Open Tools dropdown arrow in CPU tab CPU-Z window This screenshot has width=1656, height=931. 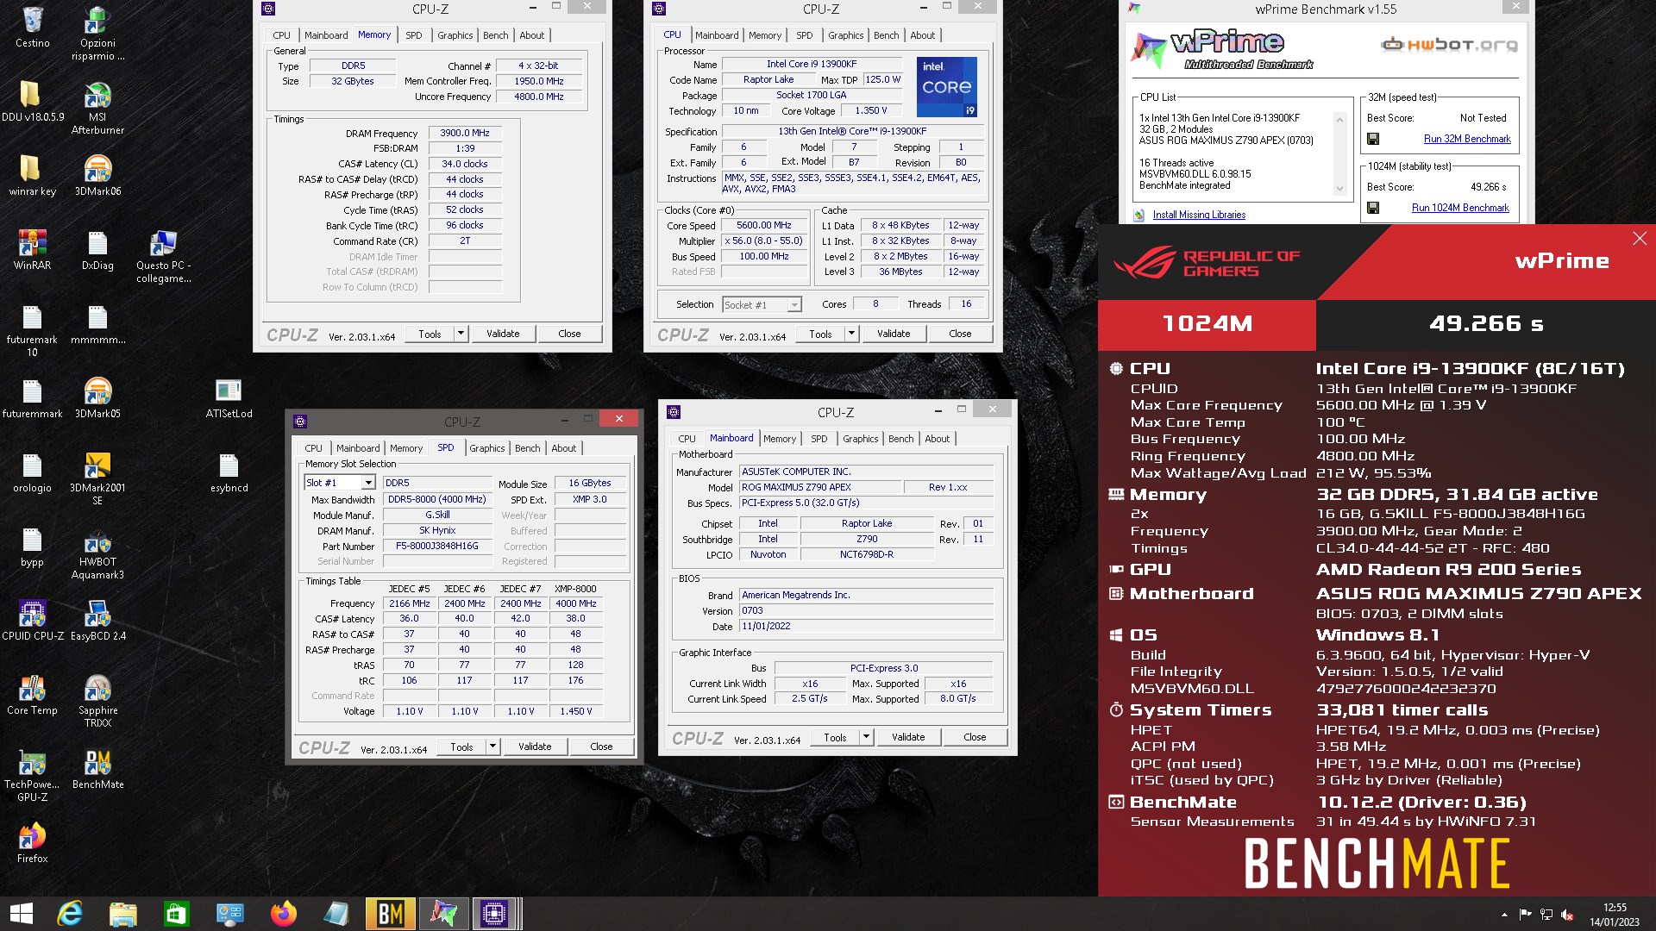851,334
